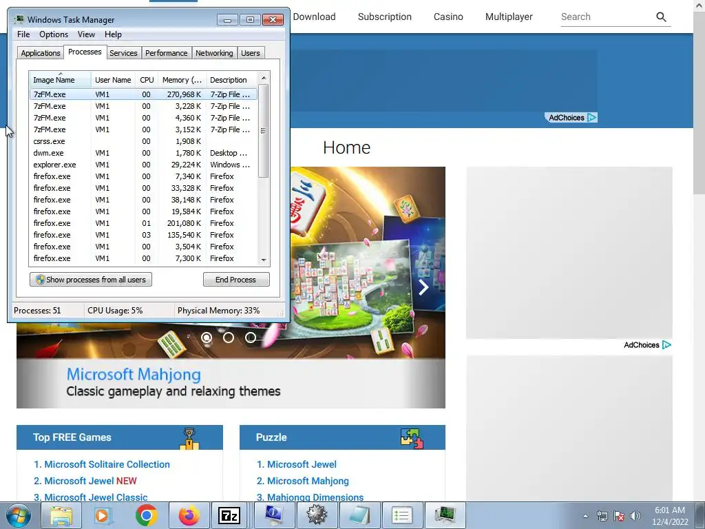Click the Task Manager title bar icon
Image resolution: width=705 pixels, height=529 pixels.
[19, 20]
